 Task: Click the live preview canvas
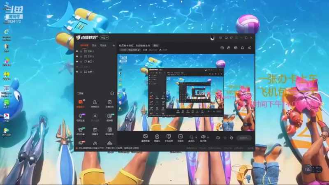(186, 92)
